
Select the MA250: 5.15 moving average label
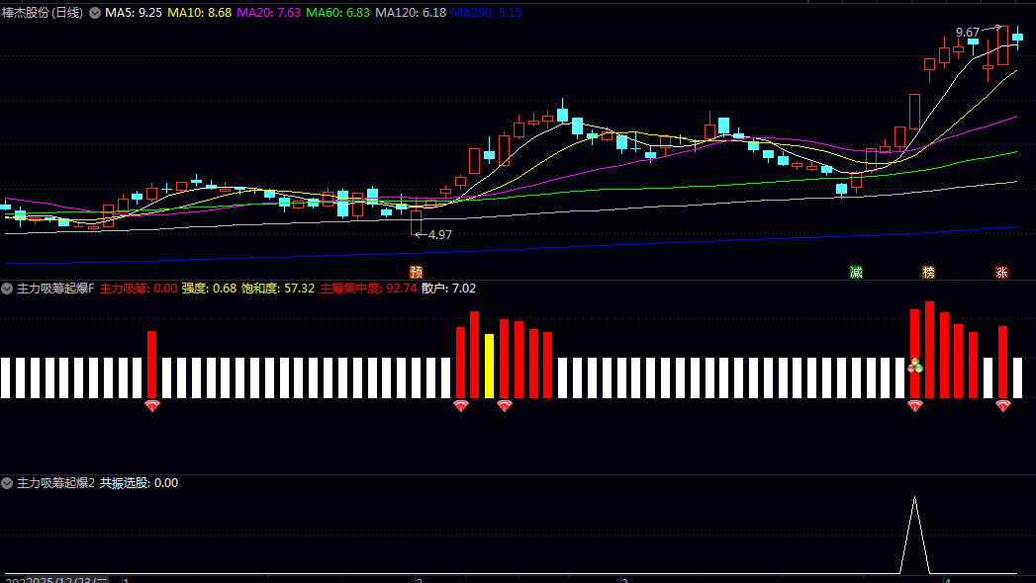486,13
